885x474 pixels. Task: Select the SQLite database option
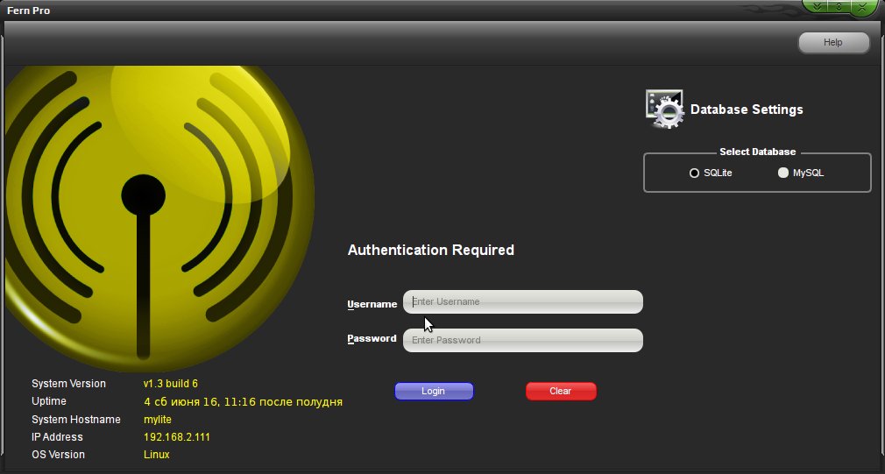point(711,173)
